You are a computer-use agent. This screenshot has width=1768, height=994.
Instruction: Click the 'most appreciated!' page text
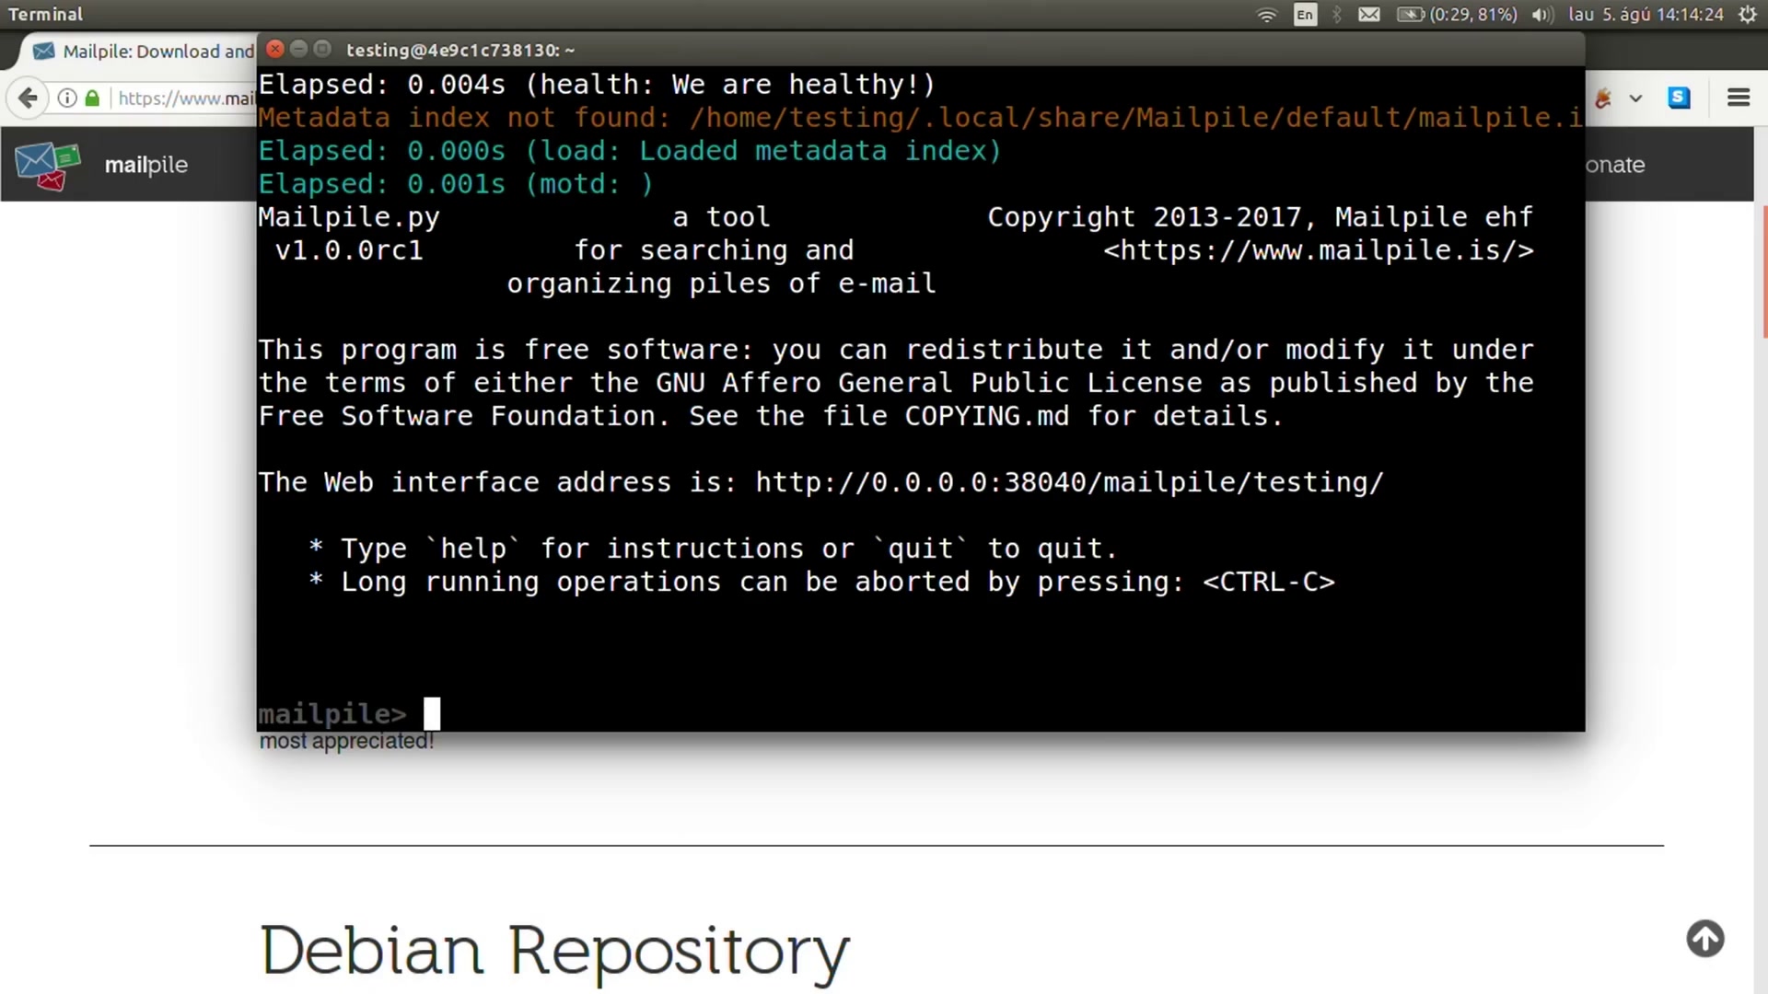(x=346, y=741)
